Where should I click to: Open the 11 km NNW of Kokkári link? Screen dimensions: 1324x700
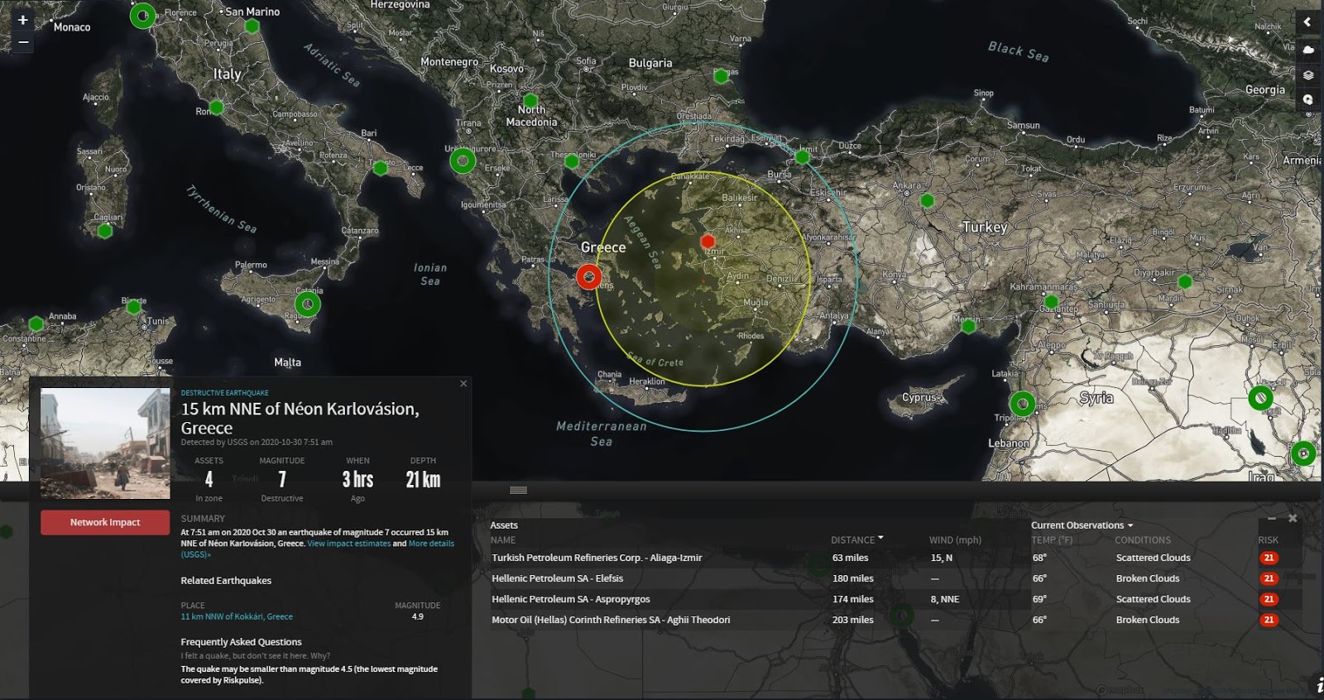237,616
